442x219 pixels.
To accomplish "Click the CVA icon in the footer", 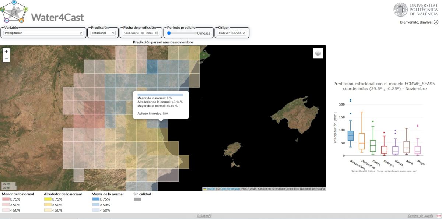I will 439,216.
